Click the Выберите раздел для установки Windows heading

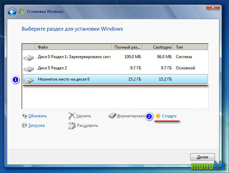click(x=72, y=29)
